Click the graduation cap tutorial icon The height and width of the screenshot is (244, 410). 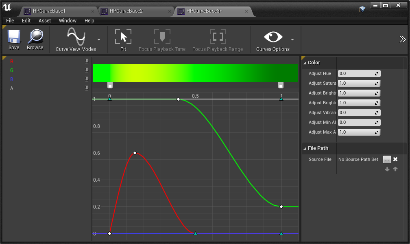[x=362, y=9]
